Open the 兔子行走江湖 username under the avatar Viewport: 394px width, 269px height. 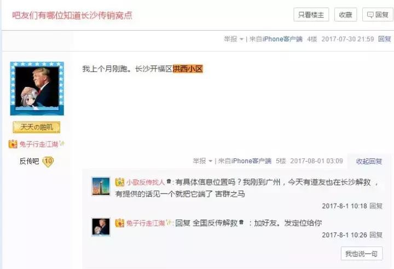(x=39, y=144)
